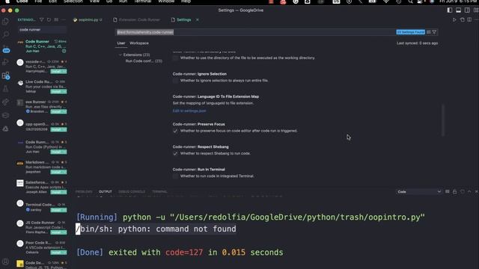The height and width of the screenshot is (269, 479).
Task: Open editor more actions ellipsis
Action: coord(476,20)
